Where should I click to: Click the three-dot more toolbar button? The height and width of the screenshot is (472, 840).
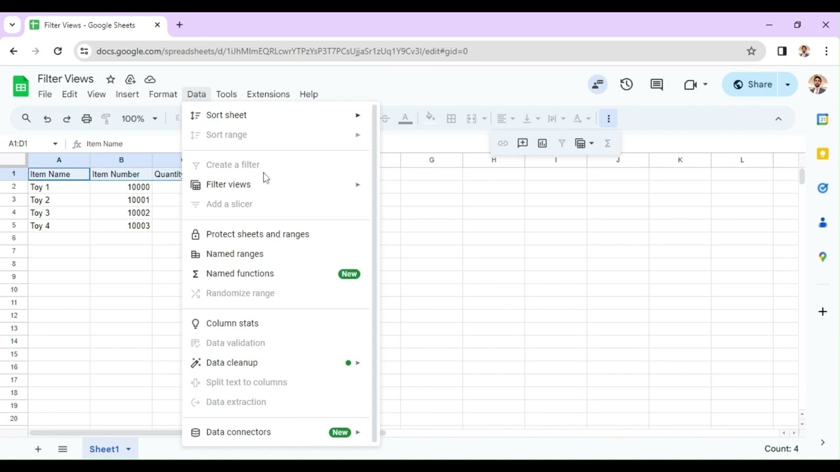pos(608,119)
